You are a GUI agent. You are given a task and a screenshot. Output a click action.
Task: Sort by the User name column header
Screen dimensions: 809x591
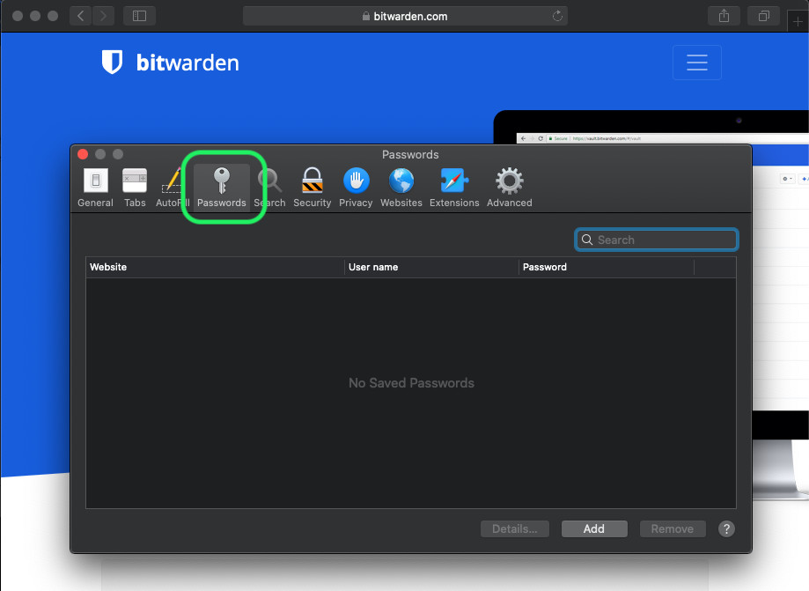430,267
